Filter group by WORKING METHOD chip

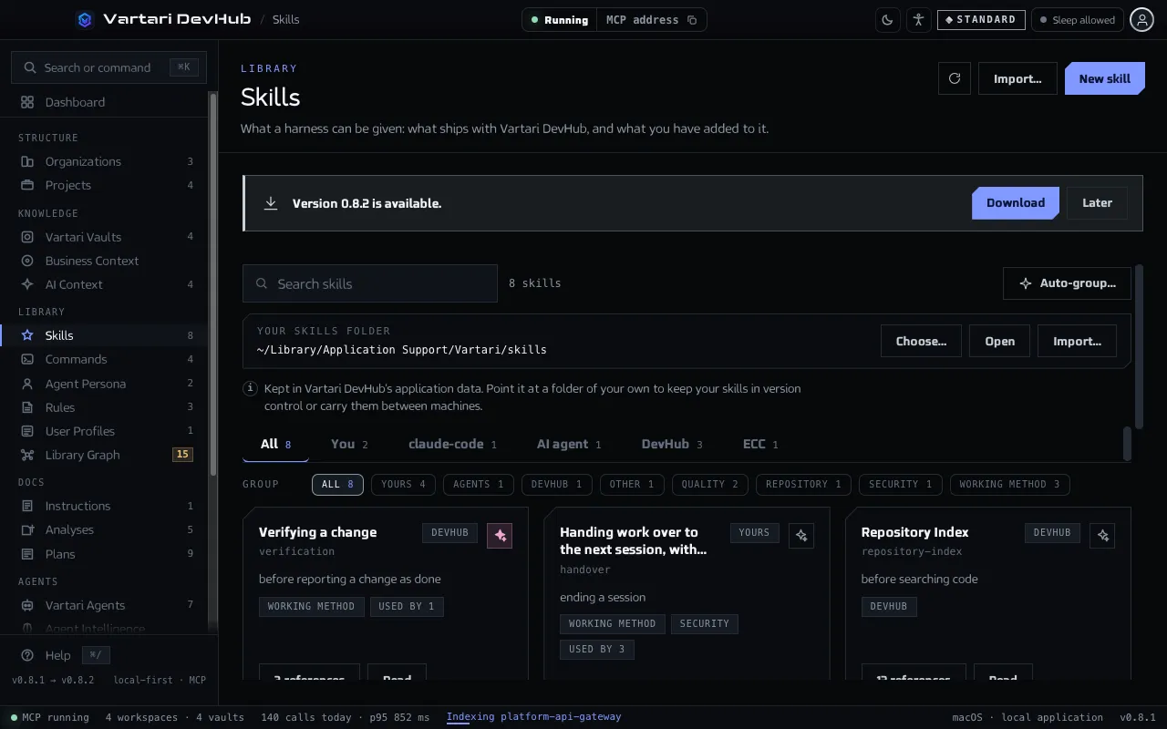(x=1010, y=485)
